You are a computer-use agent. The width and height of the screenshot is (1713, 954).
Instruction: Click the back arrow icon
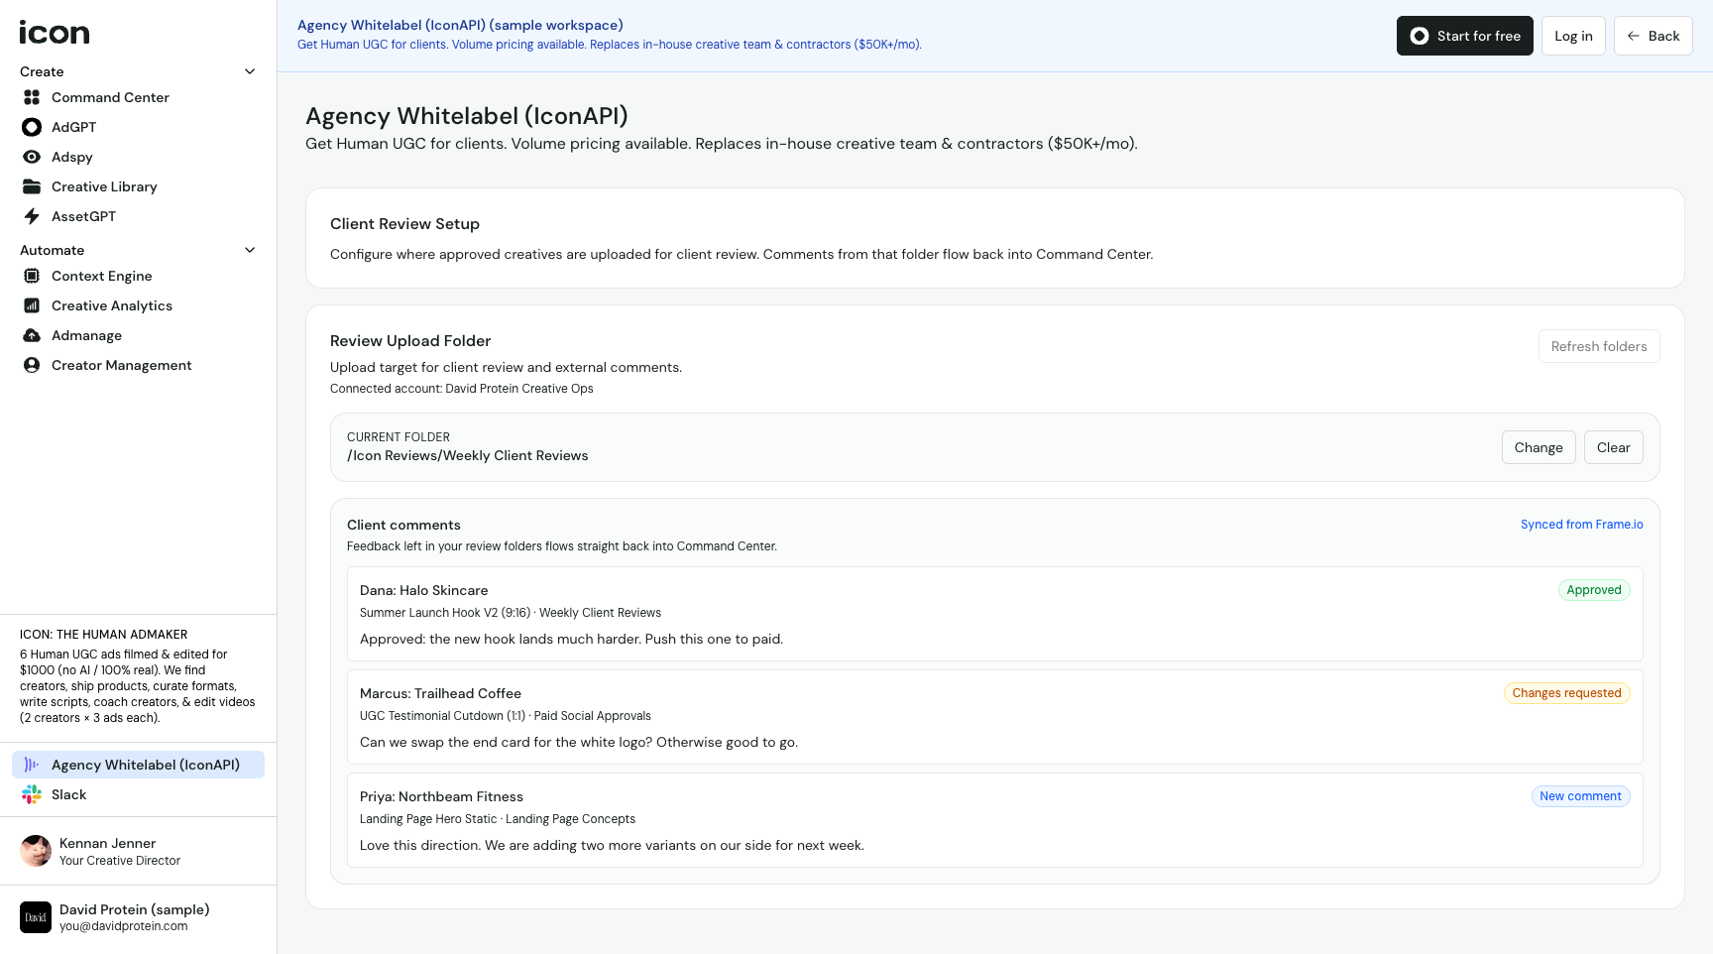pos(1633,36)
